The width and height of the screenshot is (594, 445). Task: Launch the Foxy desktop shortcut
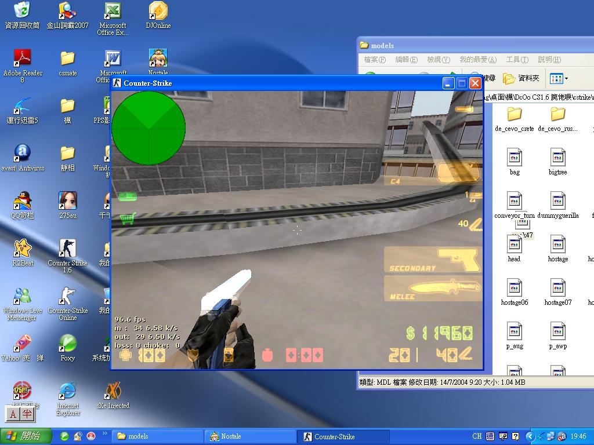click(67, 344)
